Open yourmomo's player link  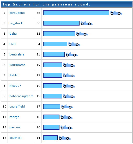[17, 65]
